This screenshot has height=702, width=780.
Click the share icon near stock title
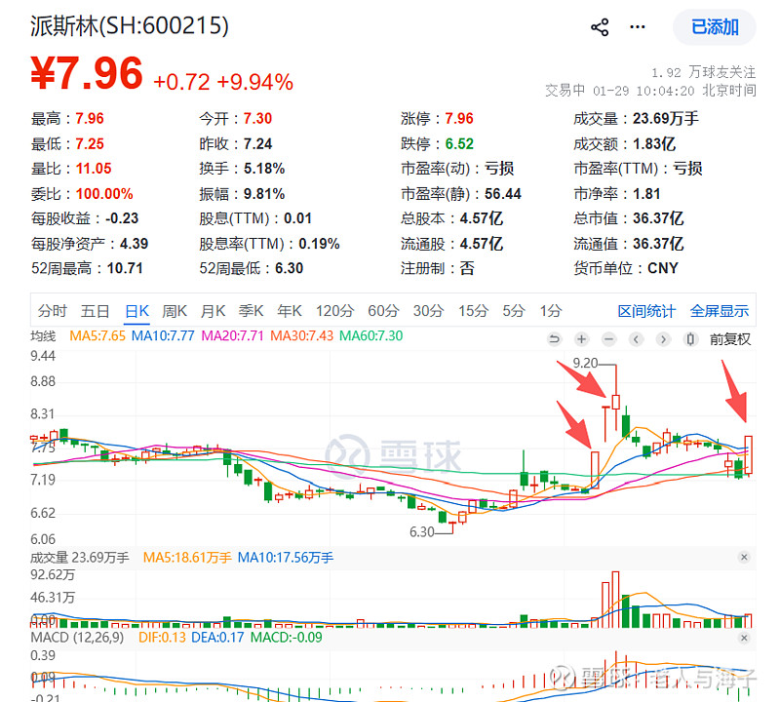click(x=600, y=27)
